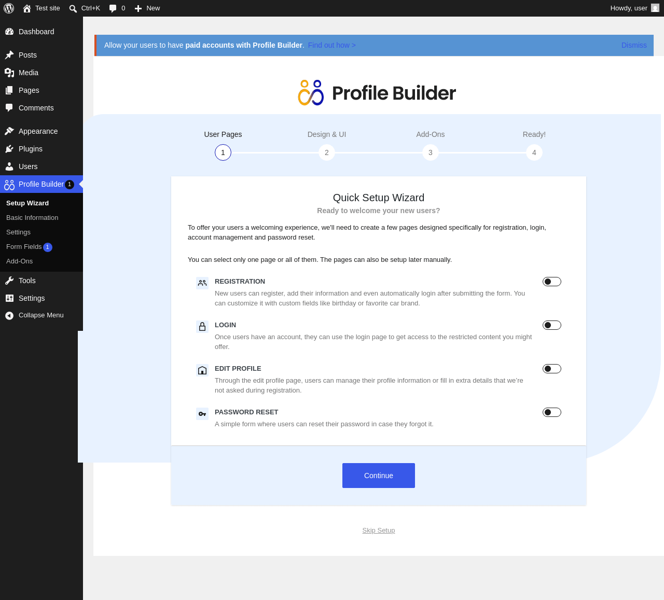Open the Users menu item
This screenshot has height=600, width=664.
point(41,166)
